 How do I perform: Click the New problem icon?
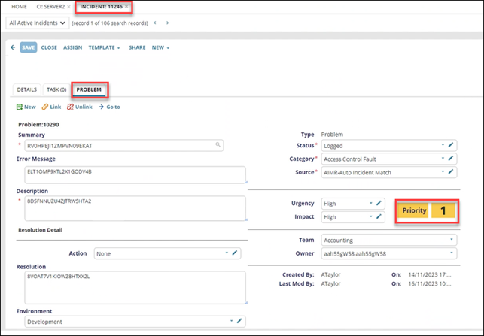coord(19,107)
